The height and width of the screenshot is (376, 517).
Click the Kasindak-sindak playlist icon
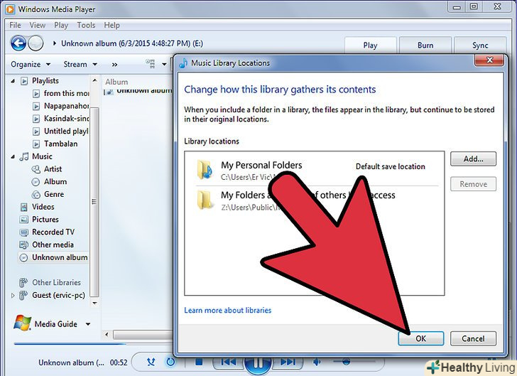tap(36, 119)
